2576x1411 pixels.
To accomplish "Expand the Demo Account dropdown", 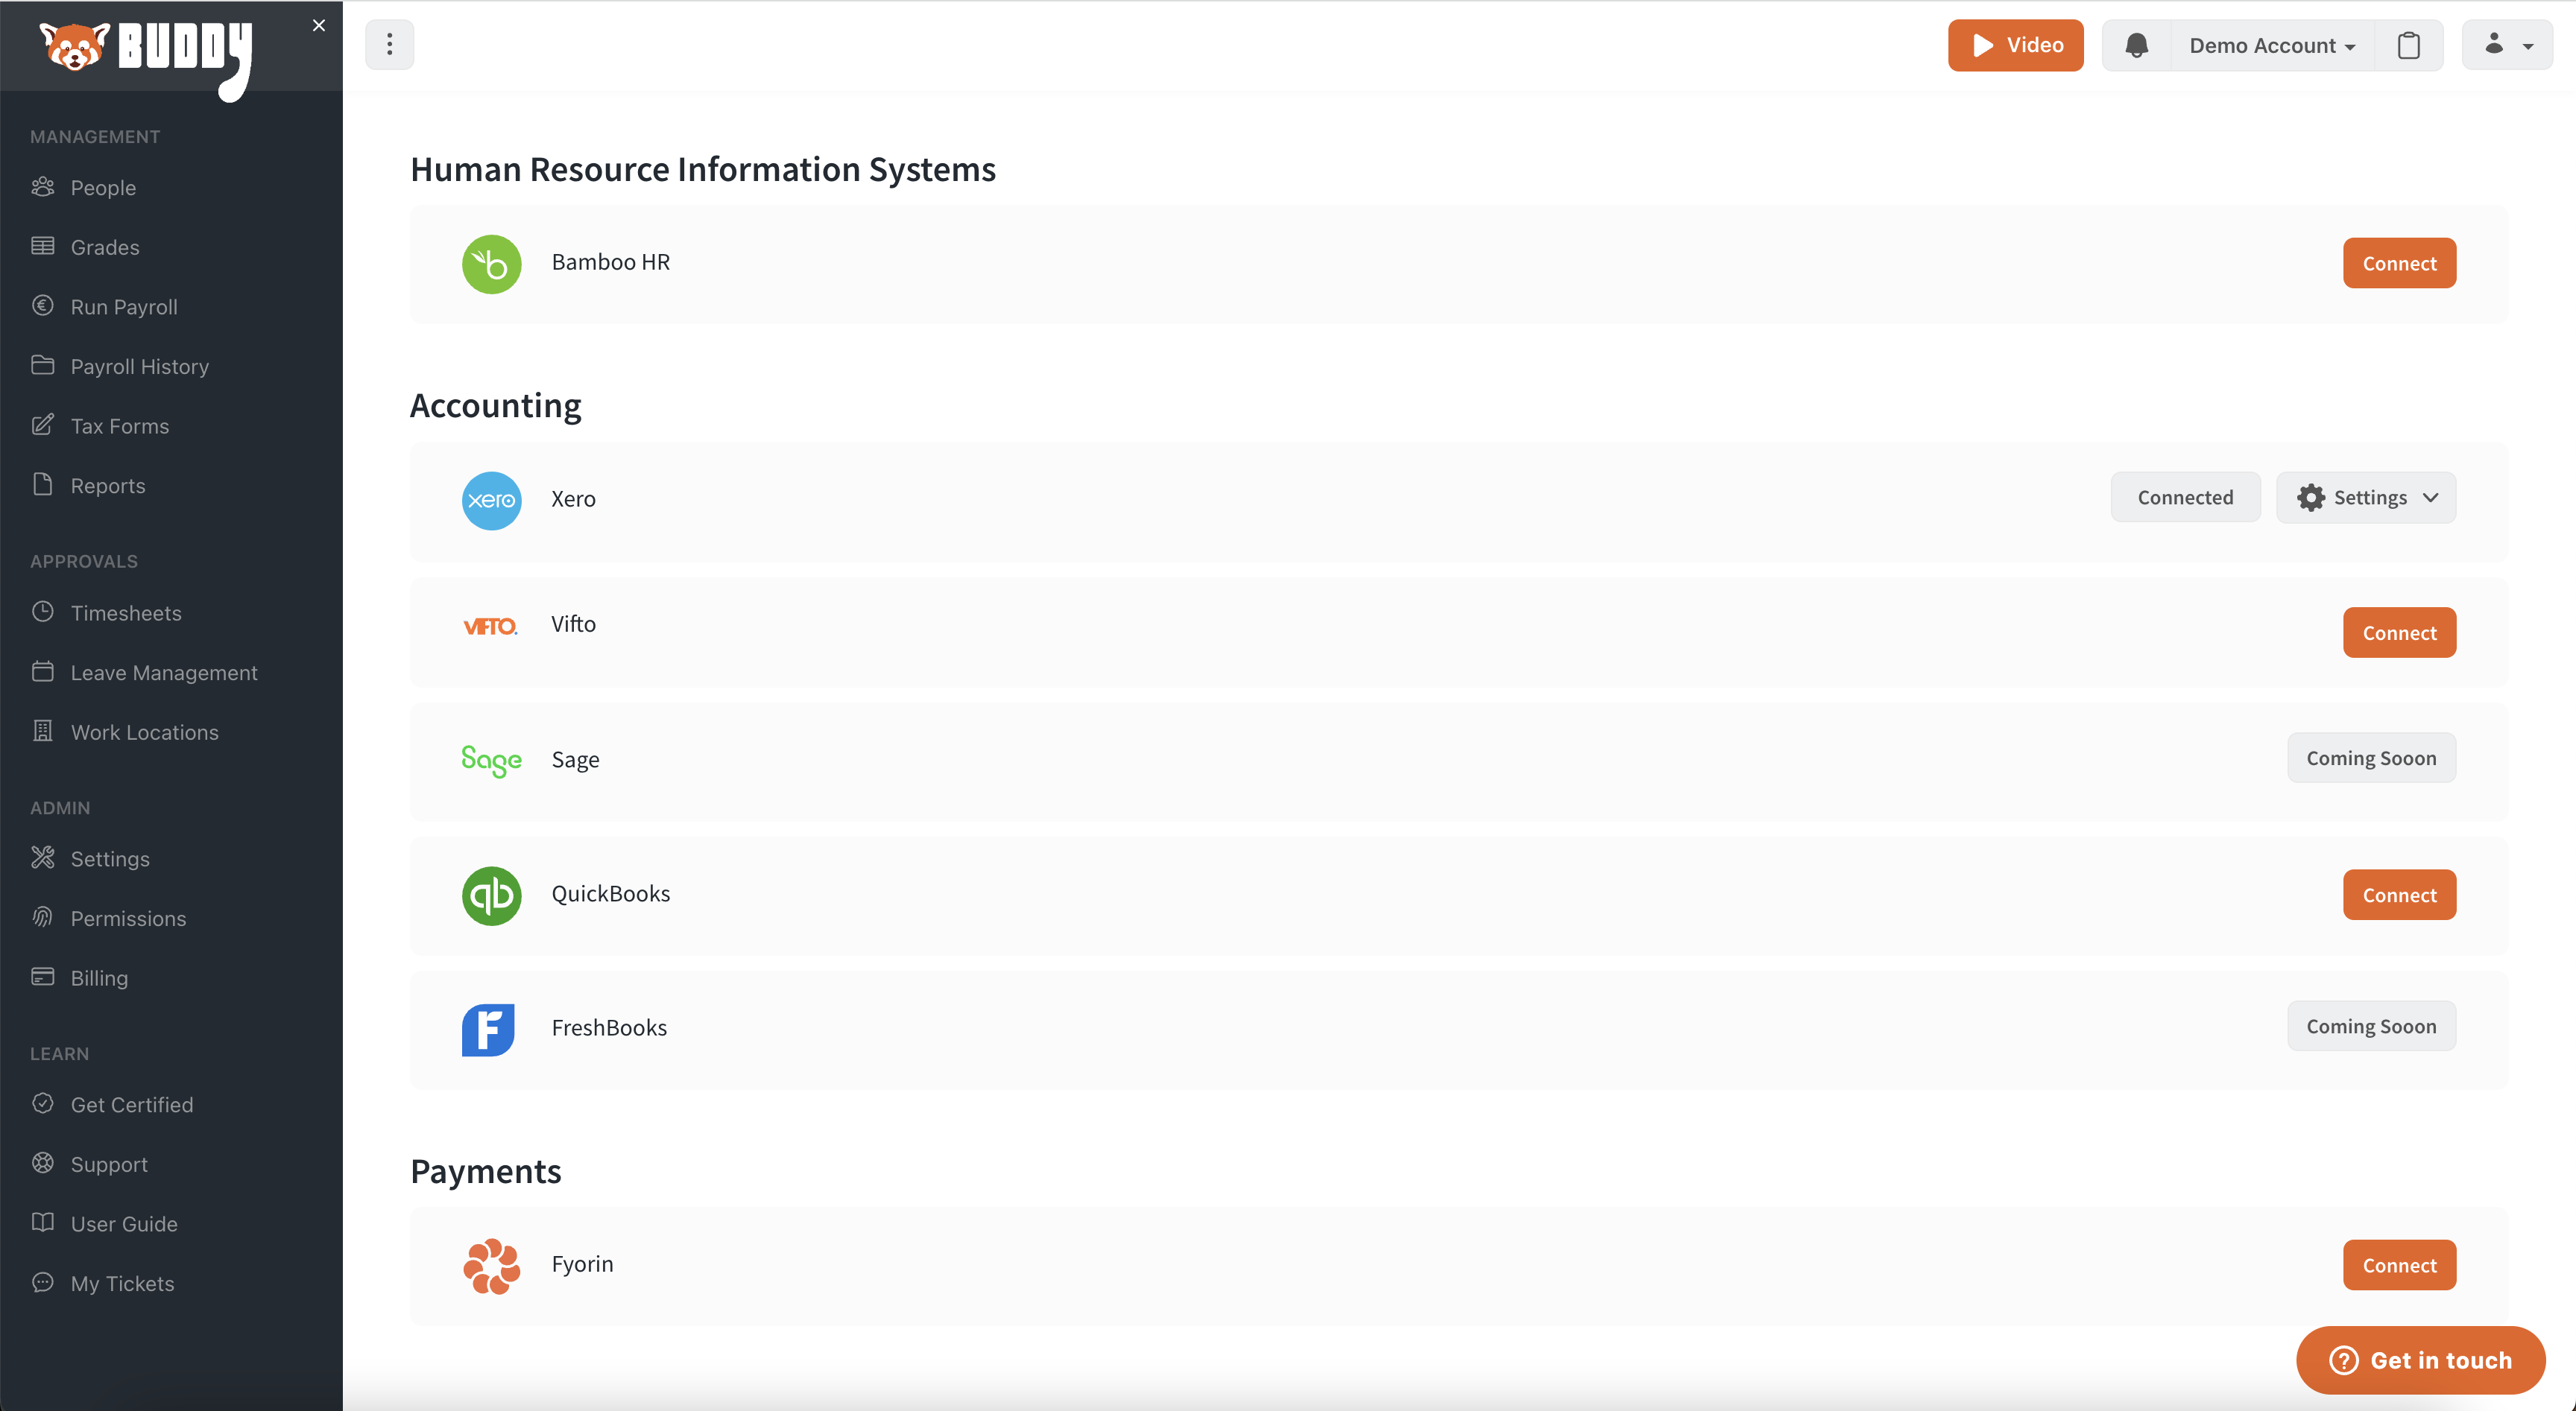I will [2272, 45].
